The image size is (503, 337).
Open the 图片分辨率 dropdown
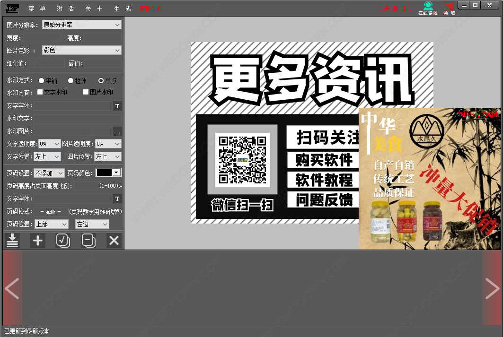(x=82, y=25)
